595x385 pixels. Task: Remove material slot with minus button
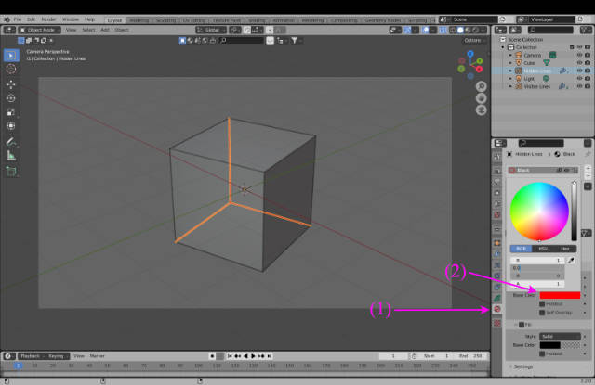pyautogui.click(x=588, y=176)
